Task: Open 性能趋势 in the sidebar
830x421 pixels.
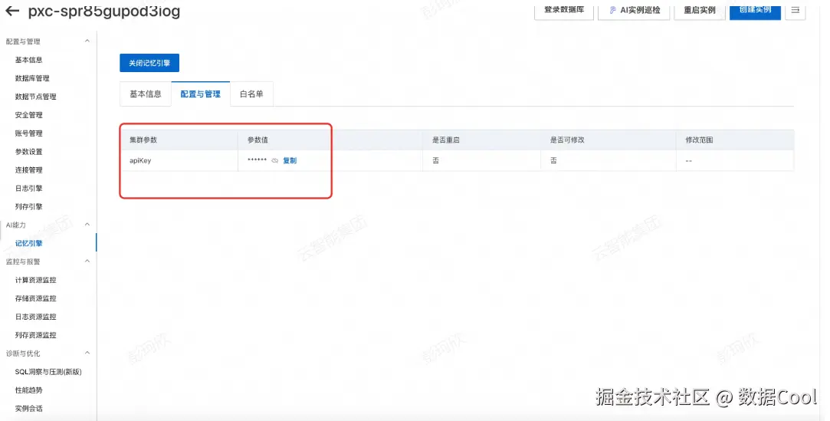Action: coord(28,390)
